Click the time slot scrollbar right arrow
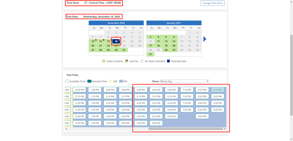 (225, 129)
